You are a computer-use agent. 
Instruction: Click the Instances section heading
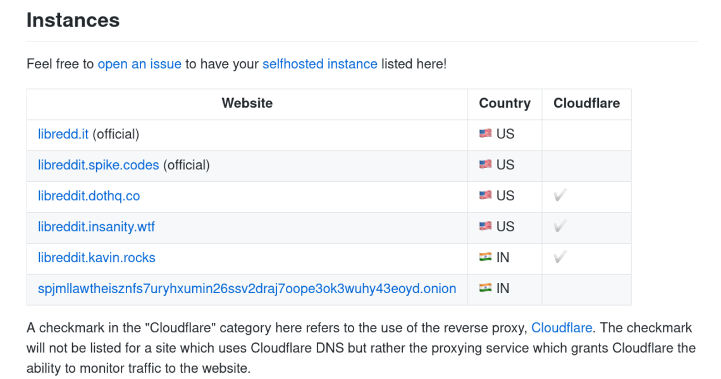pos(73,20)
